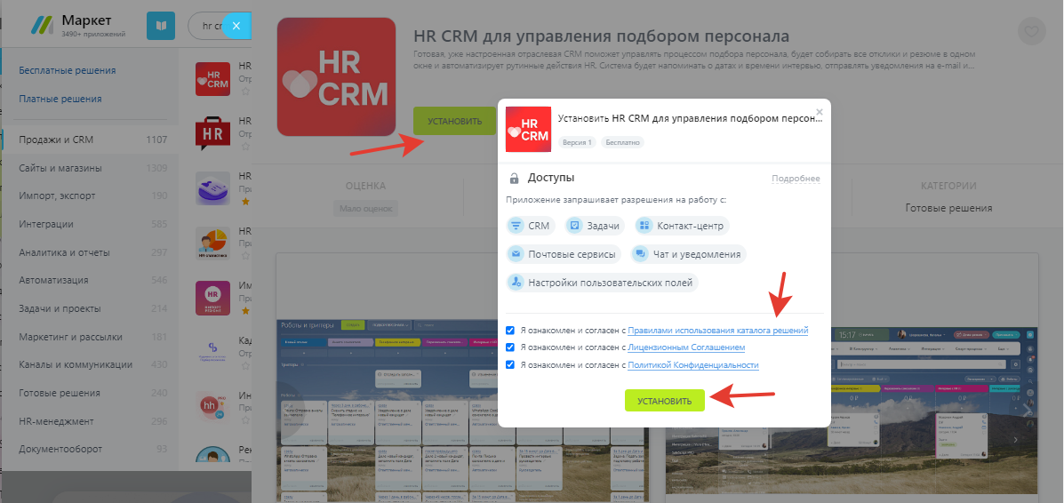Click Готовые решения under КАТЕГОРИИ
The image size is (1064, 503).
948,208
